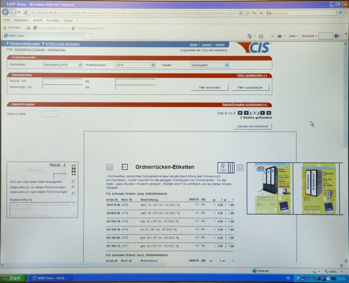
Task: Go to previous page navigation icon
Action: point(246,113)
